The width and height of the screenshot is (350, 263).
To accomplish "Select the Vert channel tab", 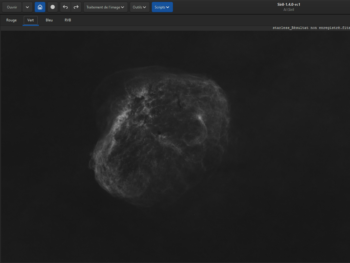I will pos(31,20).
